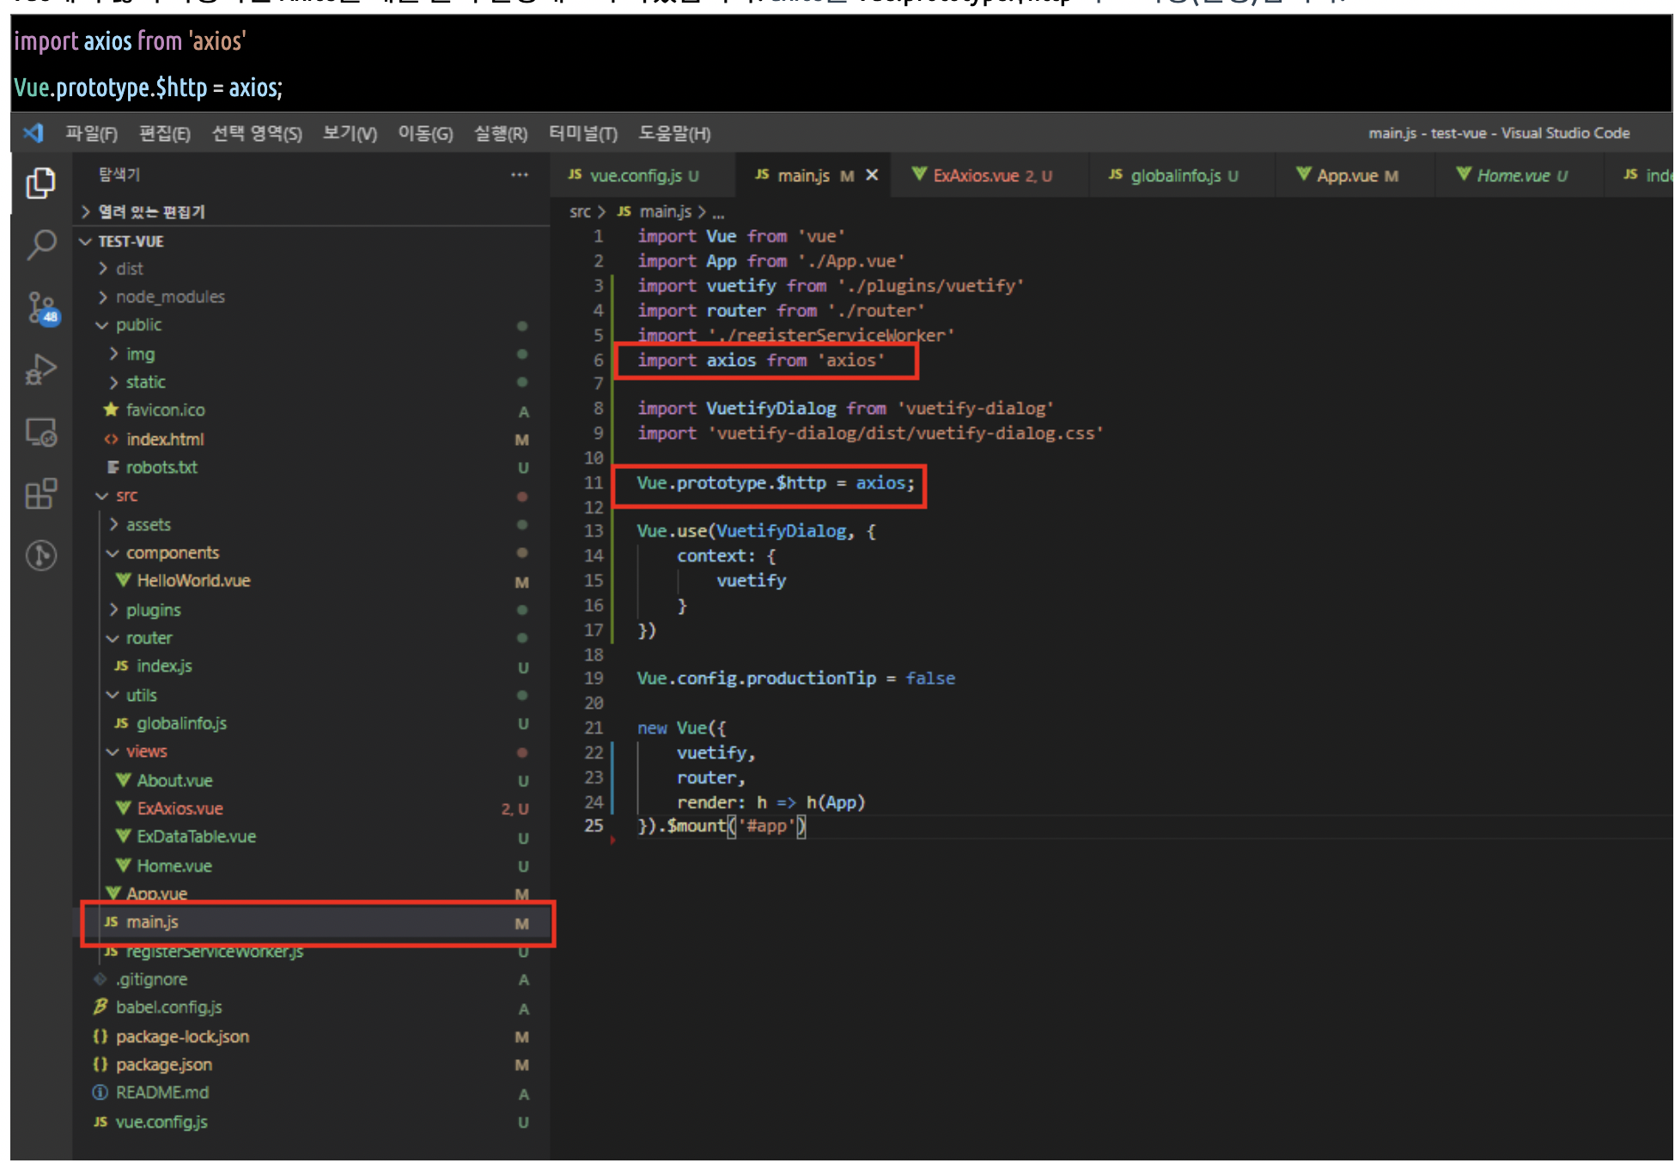Open the Run and Debug view
1675x1163 pixels.
click(x=40, y=369)
